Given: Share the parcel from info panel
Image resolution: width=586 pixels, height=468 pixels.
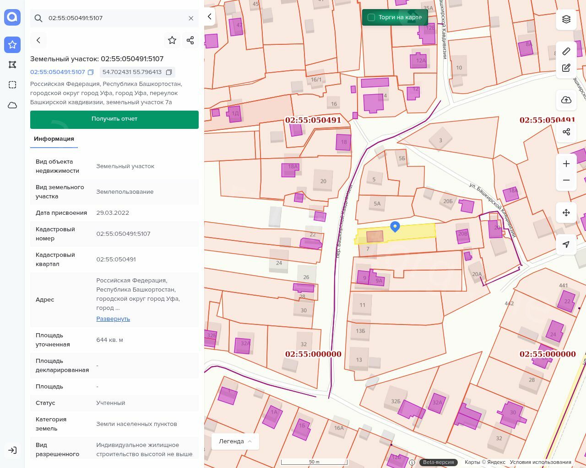Looking at the screenshot, I should (x=190, y=40).
